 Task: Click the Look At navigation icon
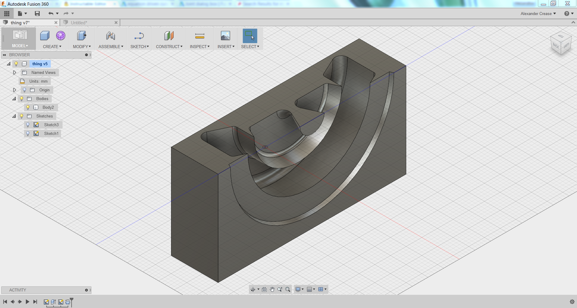pyautogui.click(x=264, y=289)
